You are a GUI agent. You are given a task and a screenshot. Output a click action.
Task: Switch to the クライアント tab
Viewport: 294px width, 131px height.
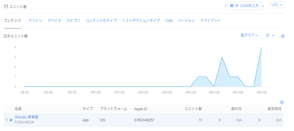(210, 21)
